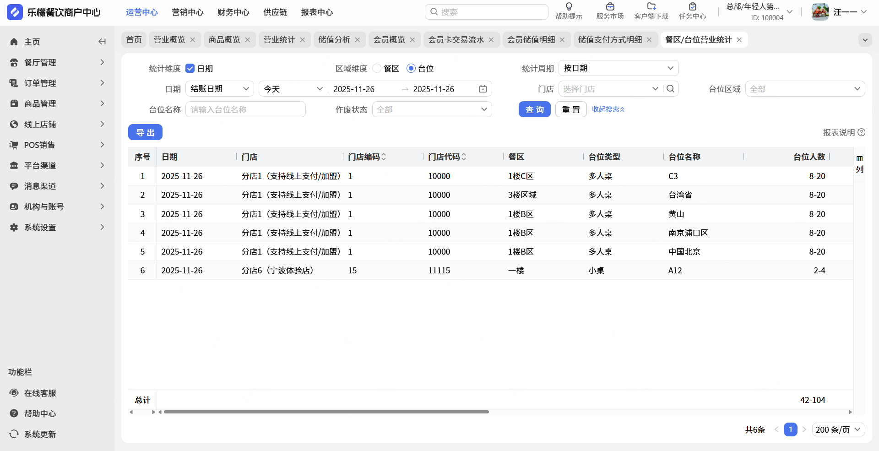879x451 pixels.
Task: Open the 服务市场 icon
Action: coord(610,7)
